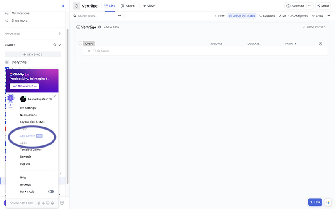Screen dimensions: 335x209
Task: Create a new space with New Space button
Action: pos(33,54)
